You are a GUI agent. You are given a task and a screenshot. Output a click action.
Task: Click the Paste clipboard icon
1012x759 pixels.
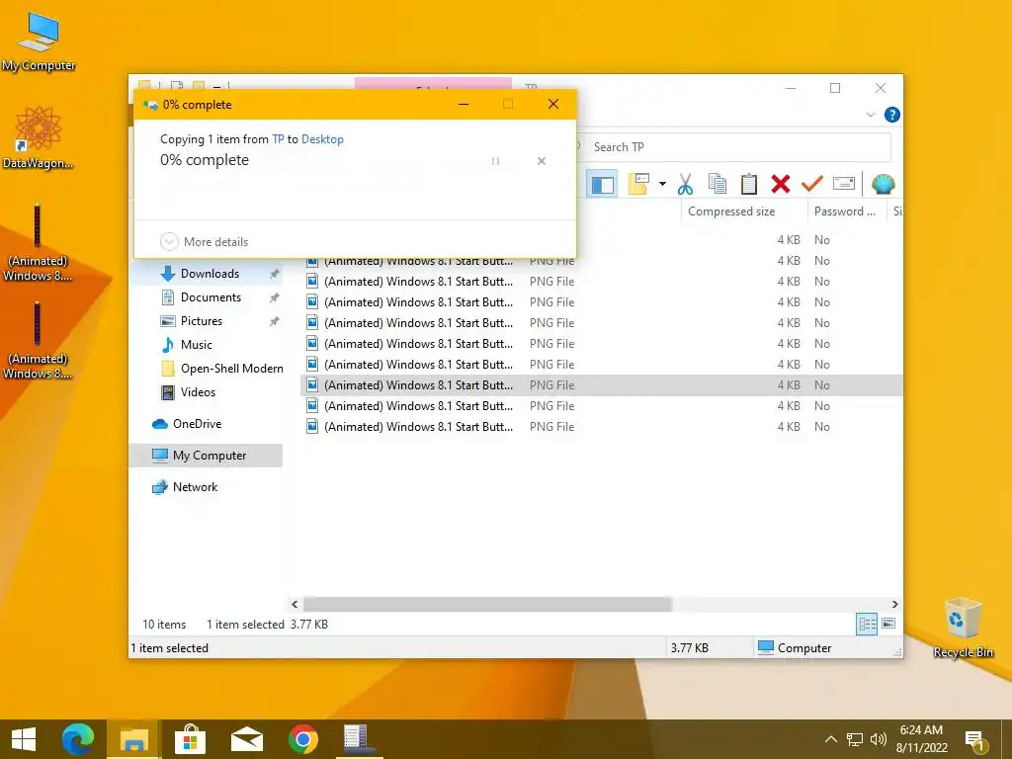point(749,184)
